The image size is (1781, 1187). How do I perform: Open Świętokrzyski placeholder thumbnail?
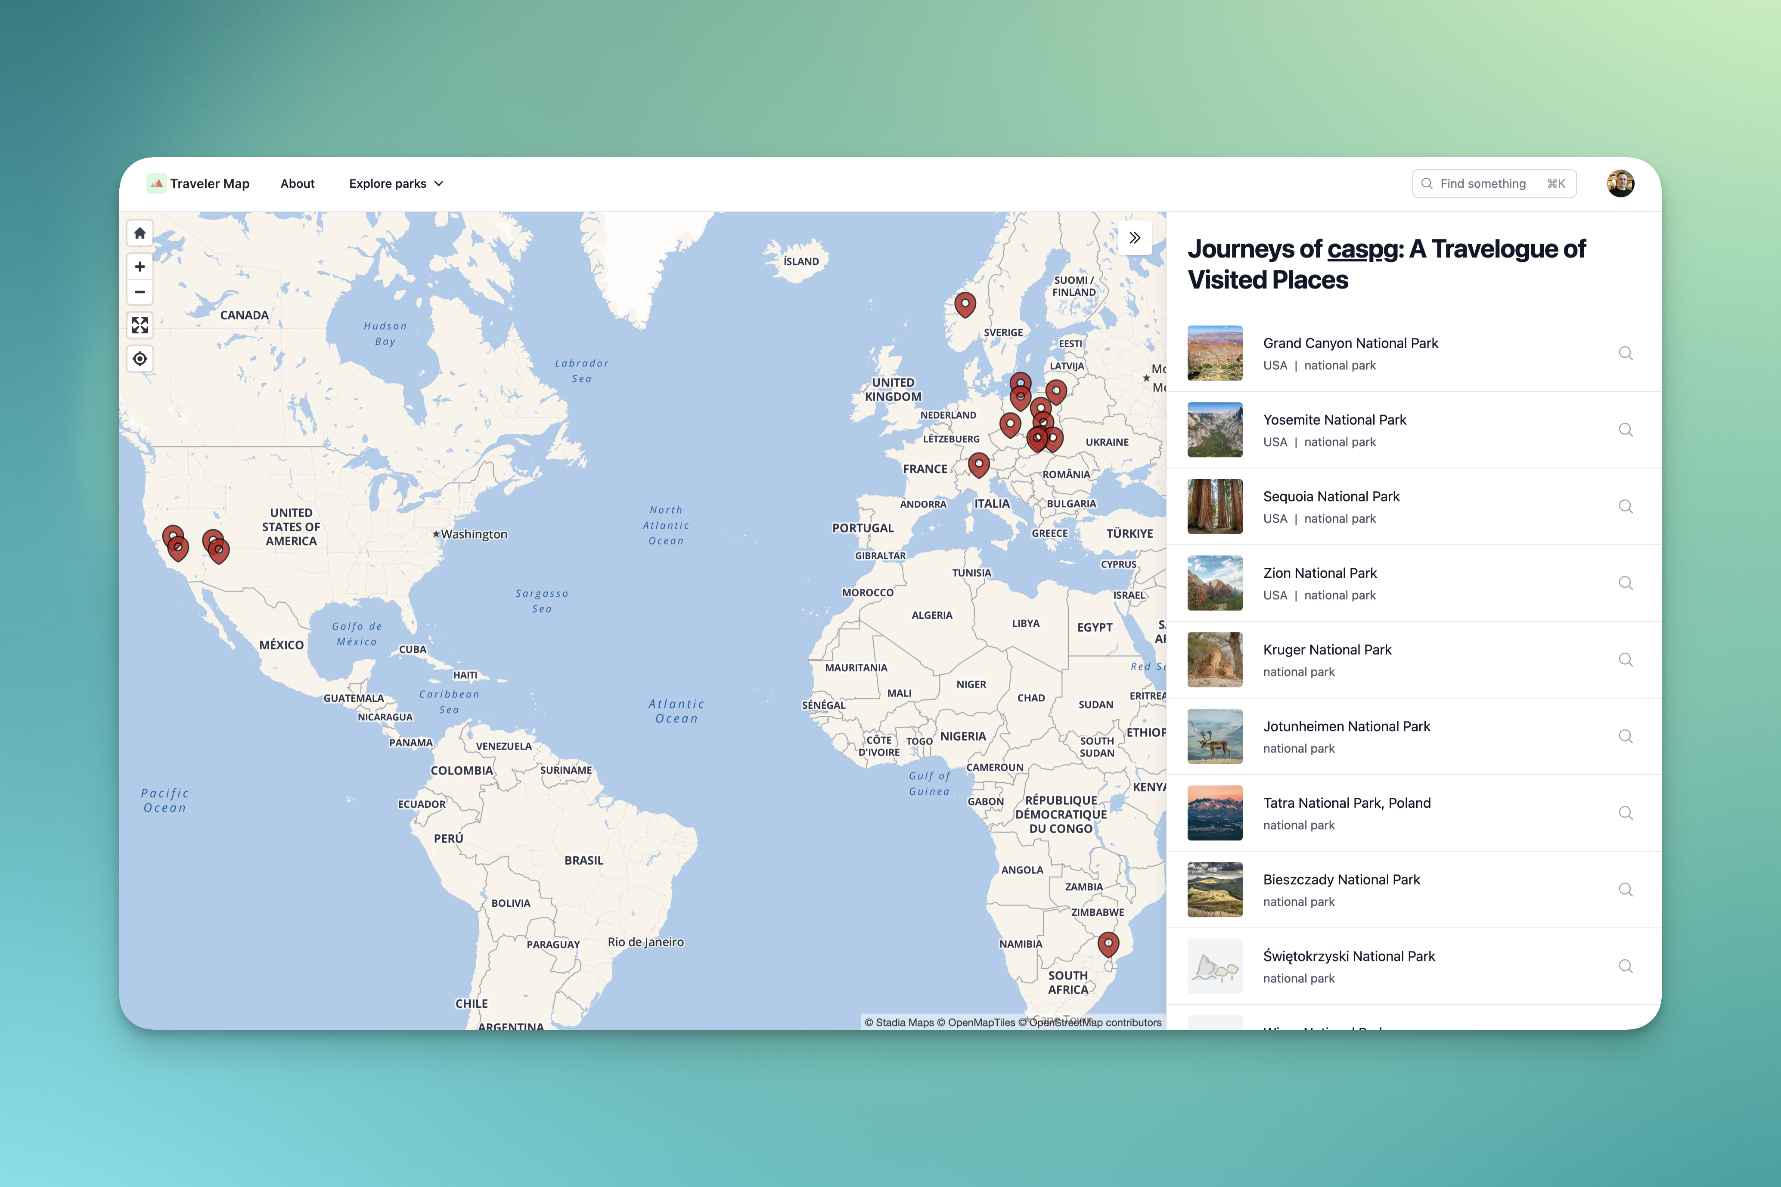pos(1215,967)
